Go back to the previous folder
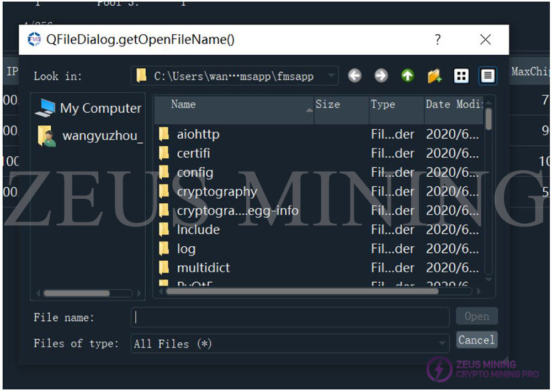The height and width of the screenshot is (391, 552). (x=355, y=76)
